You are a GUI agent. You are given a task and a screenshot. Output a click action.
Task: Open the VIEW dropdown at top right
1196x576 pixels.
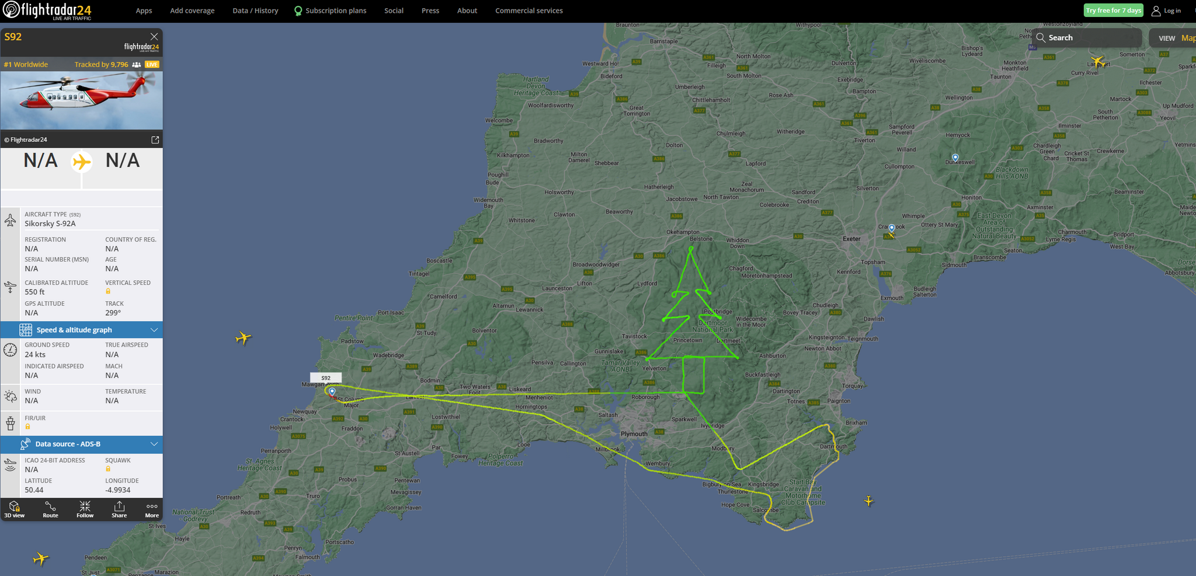point(1166,38)
